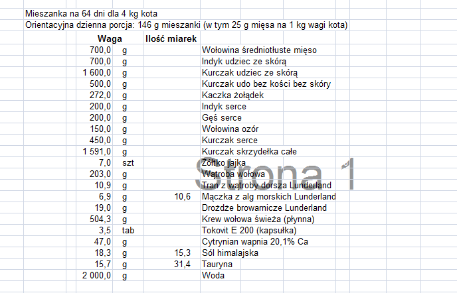Select the "Tokovit E 200 (kapsułka)" cell
The height and width of the screenshot is (293, 457).
pos(249,231)
